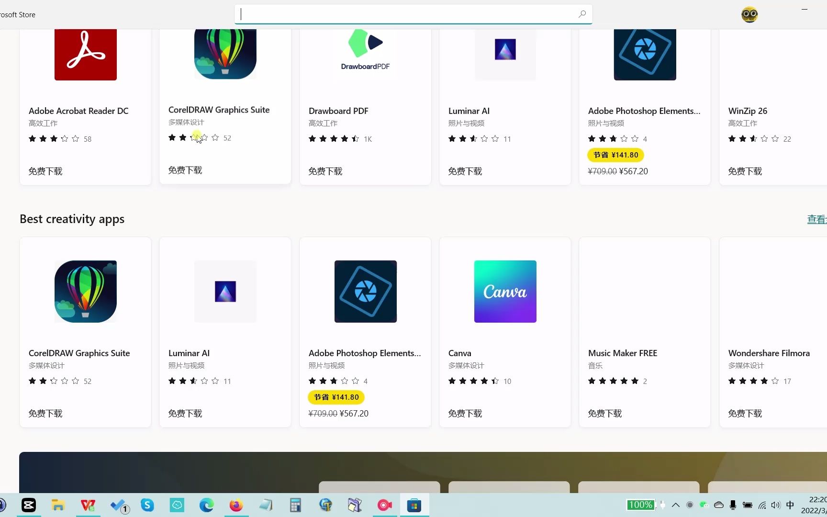Screen dimensions: 827x517
Task: Open File Explorer from the taskbar
Action: click(x=58, y=505)
